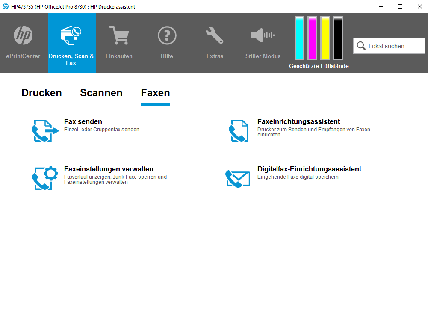
Task: Click the Digitalfax envelope icon
Action: [x=238, y=179]
